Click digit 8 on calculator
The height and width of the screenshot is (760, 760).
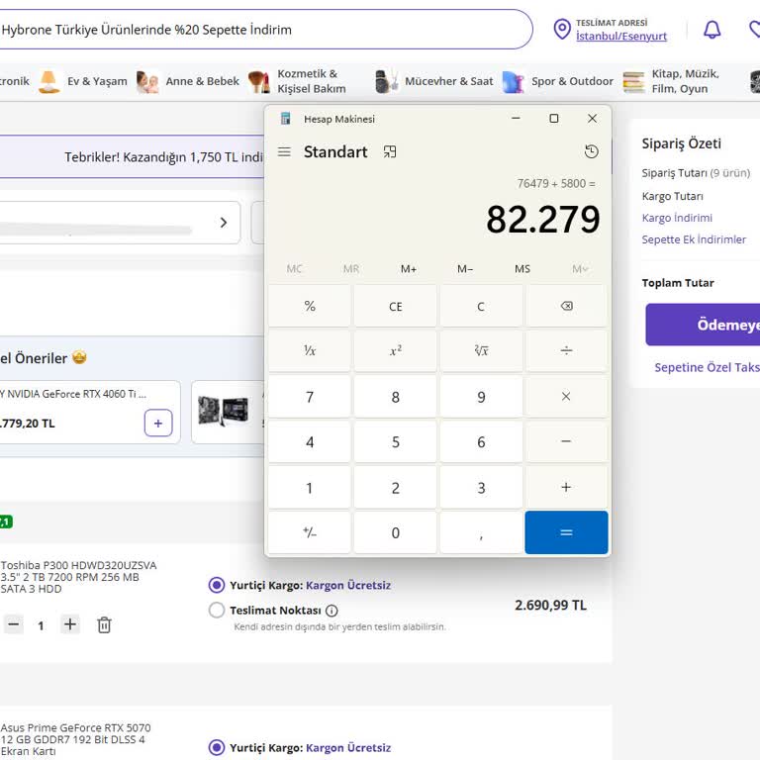tap(396, 397)
